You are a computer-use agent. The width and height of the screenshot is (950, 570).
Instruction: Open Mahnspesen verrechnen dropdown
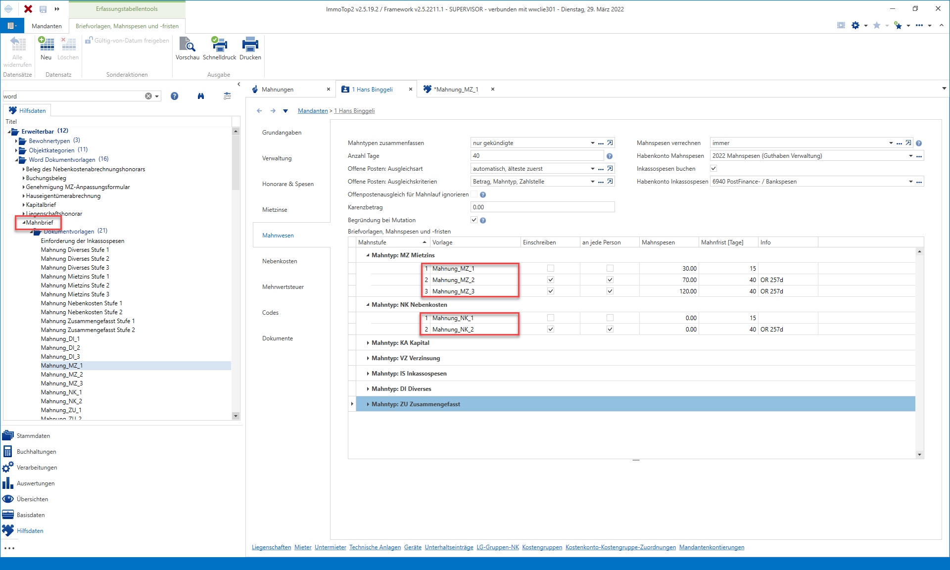(891, 143)
